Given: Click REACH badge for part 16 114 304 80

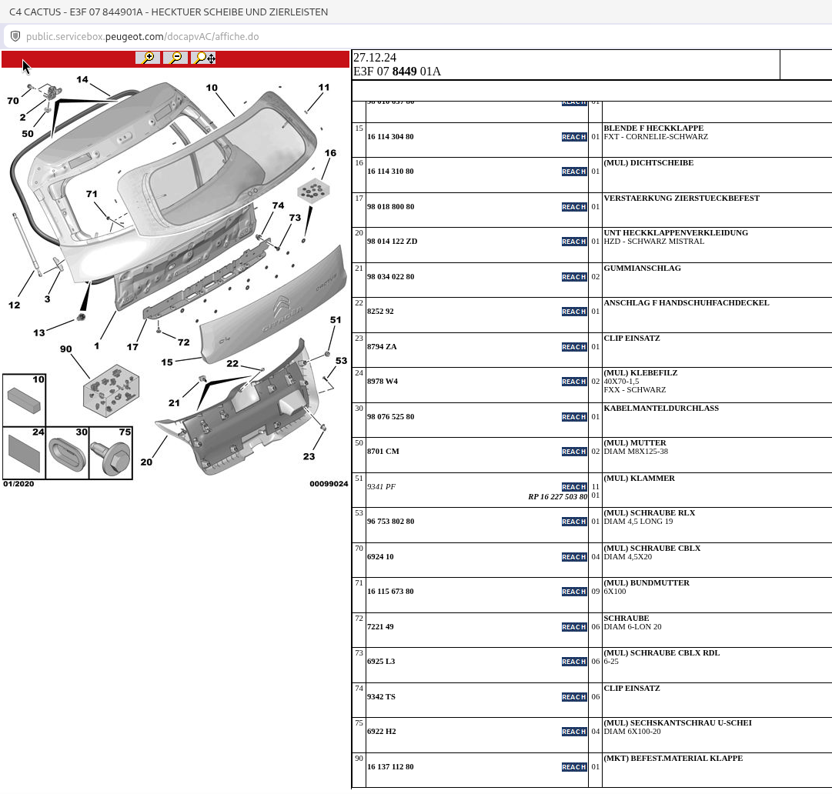Looking at the screenshot, I should tap(574, 137).
